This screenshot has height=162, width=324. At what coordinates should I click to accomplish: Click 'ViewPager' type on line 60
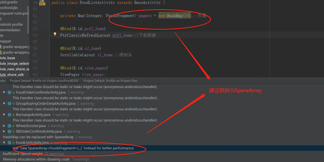(70, 74)
